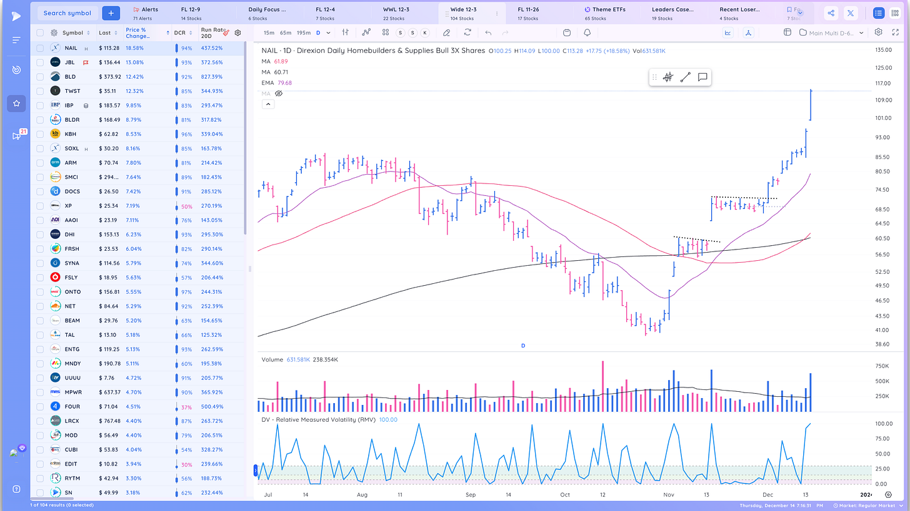
Task: Open the calendar icon in chart toolbar
Action: 566,32
